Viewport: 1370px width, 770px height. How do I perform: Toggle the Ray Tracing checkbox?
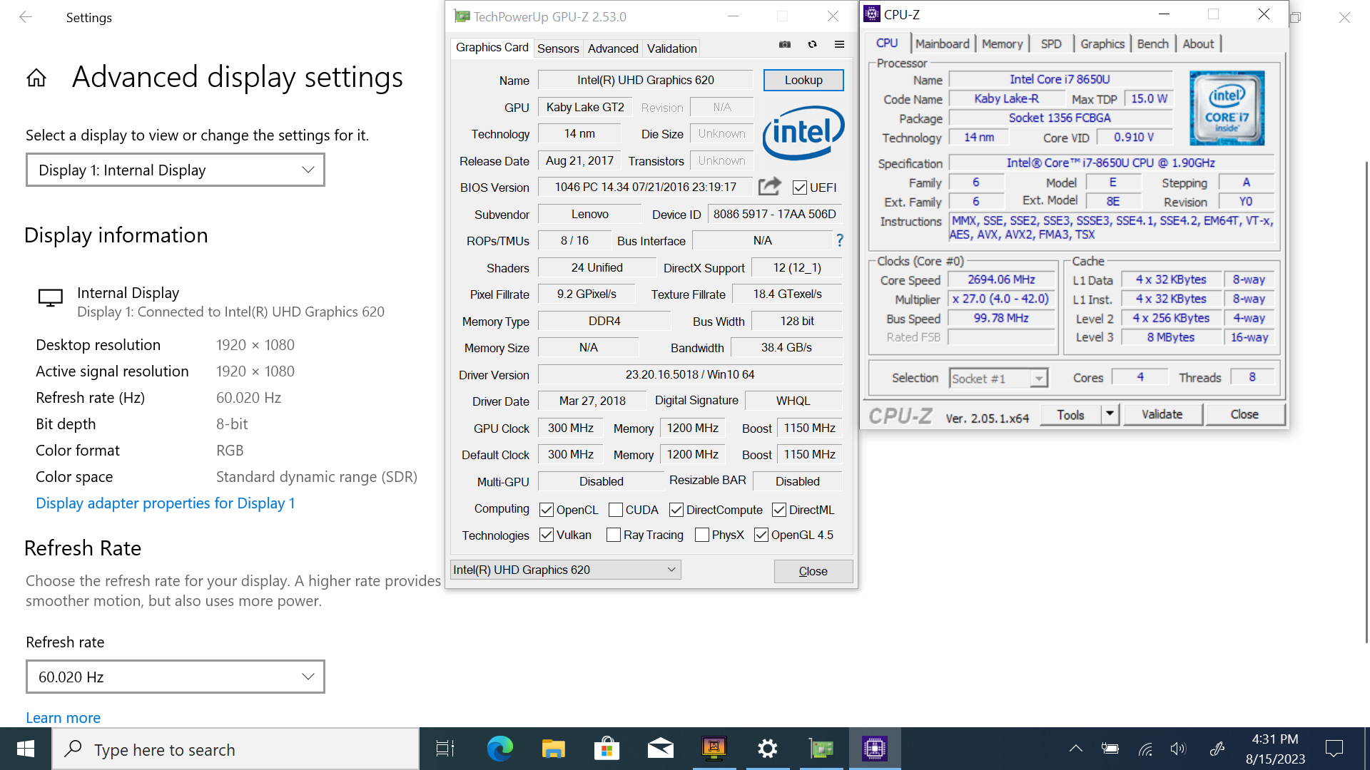click(613, 535)
